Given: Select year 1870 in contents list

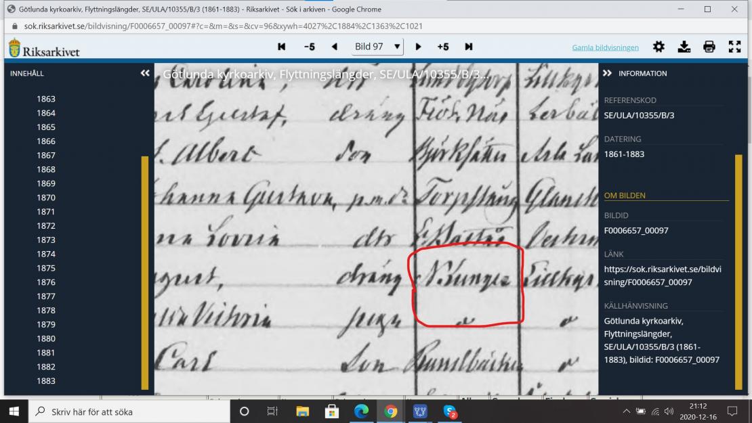Looking at the screenshot, I should [46, 198].
